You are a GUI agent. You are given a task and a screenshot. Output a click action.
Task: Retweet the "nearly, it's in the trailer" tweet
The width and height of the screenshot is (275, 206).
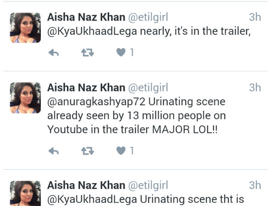[87, 53]
